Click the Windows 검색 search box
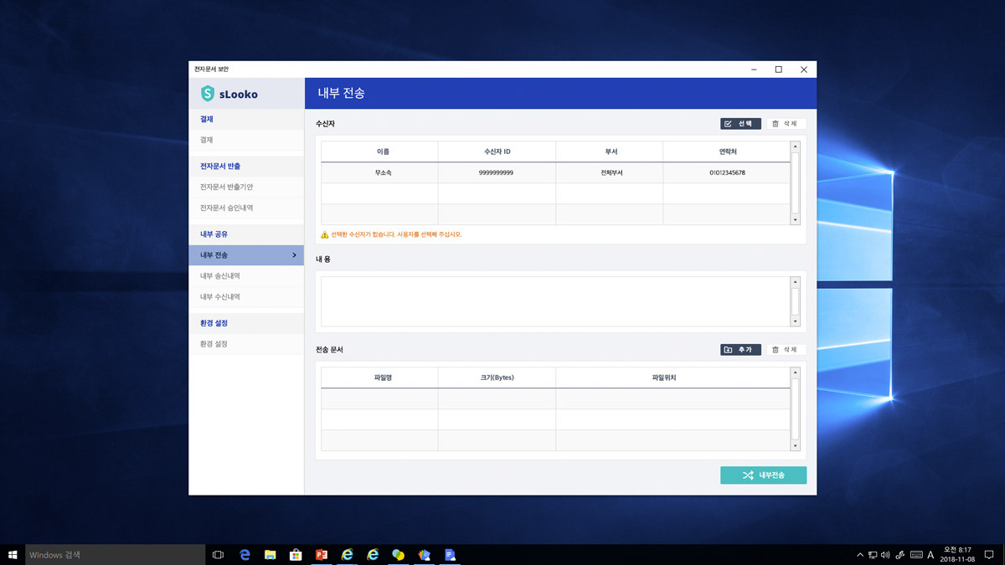The image size is (1005, 565). click(116, 555)
